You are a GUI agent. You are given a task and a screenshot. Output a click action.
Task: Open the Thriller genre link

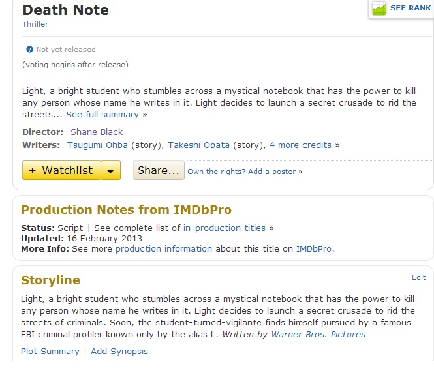pyautogui.click(x=35, y=24)
